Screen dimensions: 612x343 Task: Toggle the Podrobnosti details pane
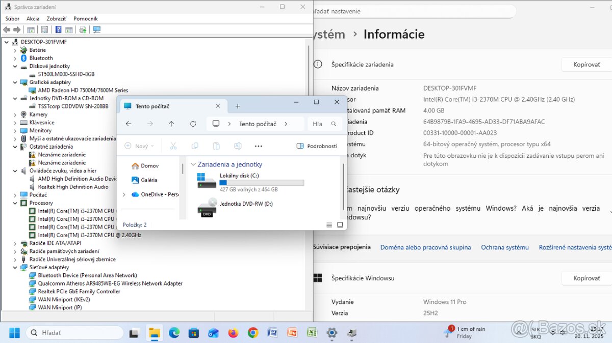(317, 146)
